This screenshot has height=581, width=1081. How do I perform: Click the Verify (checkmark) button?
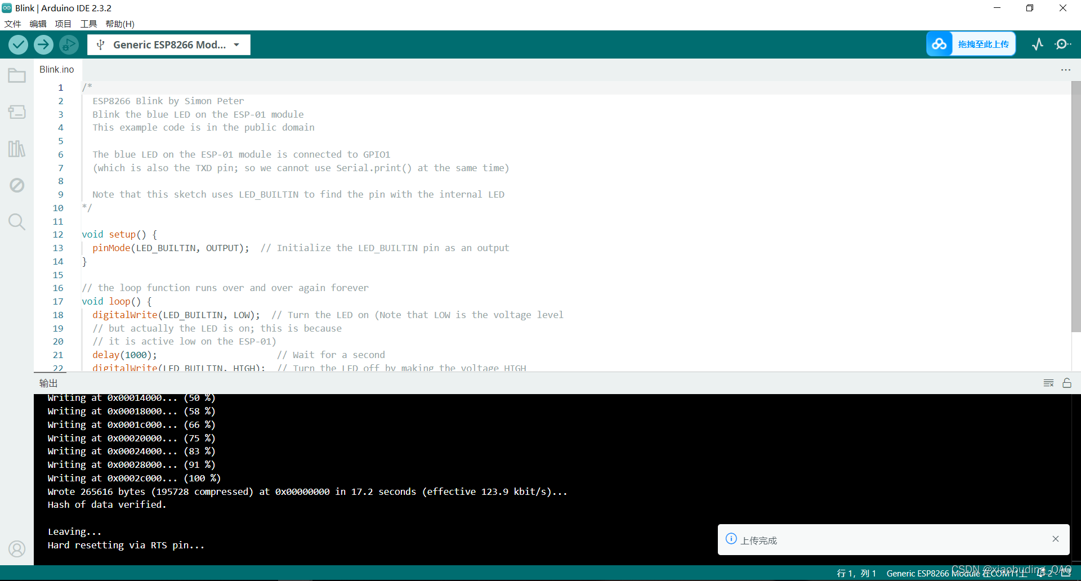18,44
